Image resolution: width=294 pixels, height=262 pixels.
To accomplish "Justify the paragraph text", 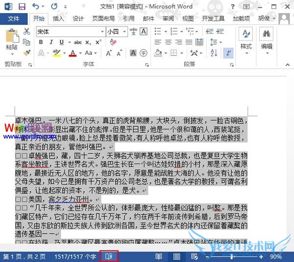I will tap(189, 42).
